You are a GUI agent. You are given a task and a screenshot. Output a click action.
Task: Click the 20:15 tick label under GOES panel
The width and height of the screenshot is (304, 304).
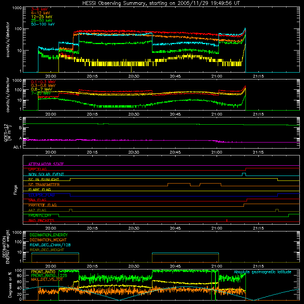tap(92, 152)
